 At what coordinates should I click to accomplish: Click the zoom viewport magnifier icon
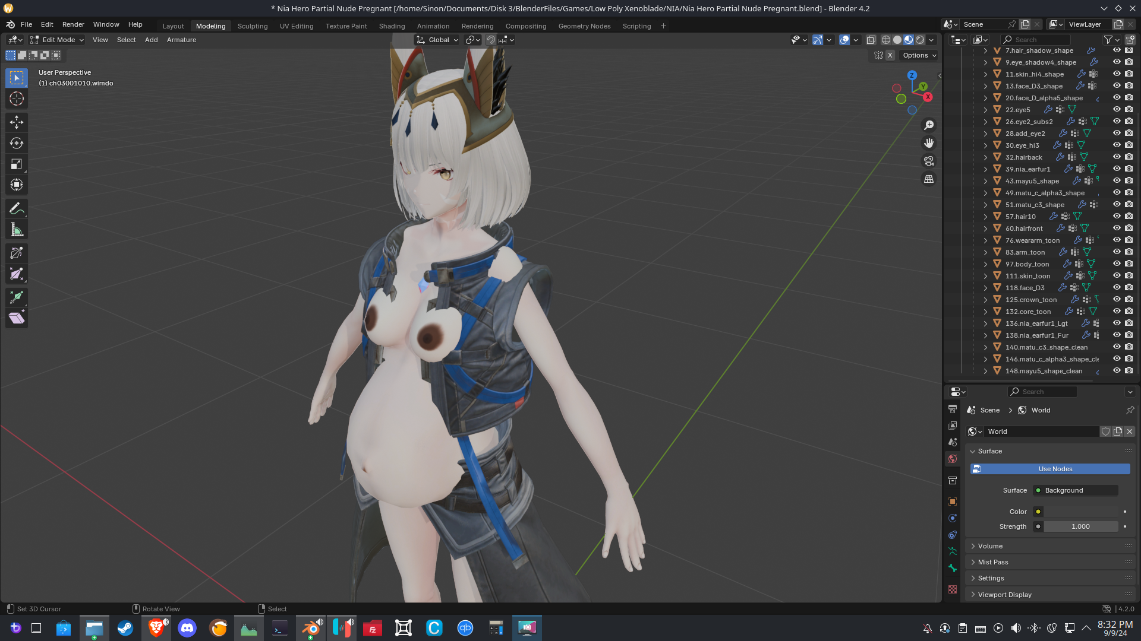click(929, 125)
